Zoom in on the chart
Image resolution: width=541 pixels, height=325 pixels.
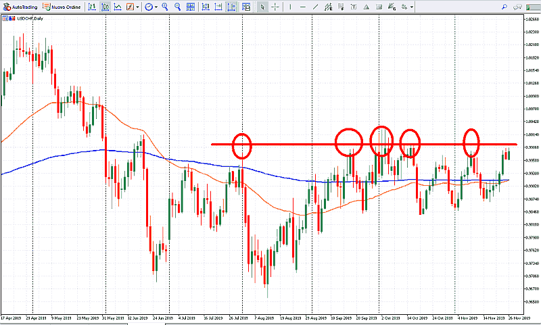(x=164, y=7)
